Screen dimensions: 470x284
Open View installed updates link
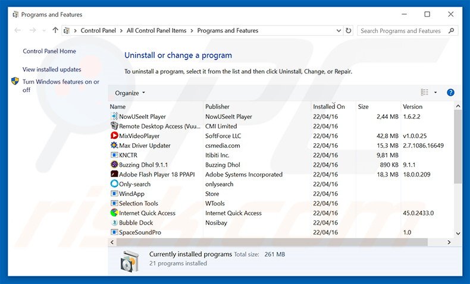click(52, 70)
